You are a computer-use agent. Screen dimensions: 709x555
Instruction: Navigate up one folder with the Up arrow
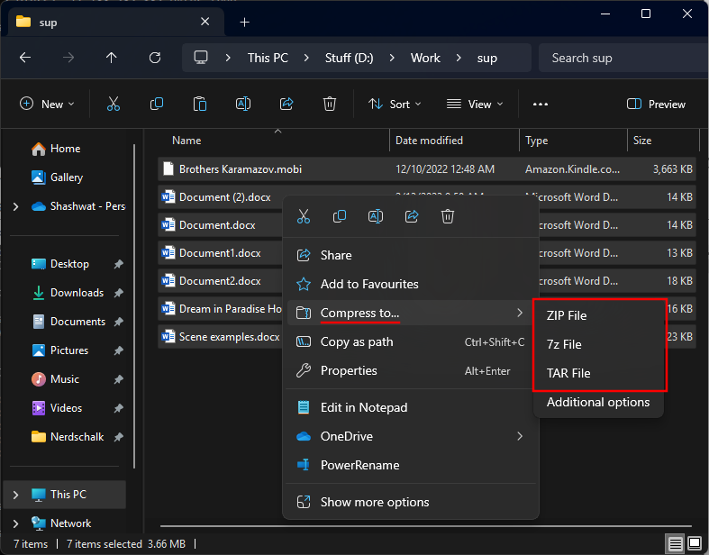[x=112, y=58]
